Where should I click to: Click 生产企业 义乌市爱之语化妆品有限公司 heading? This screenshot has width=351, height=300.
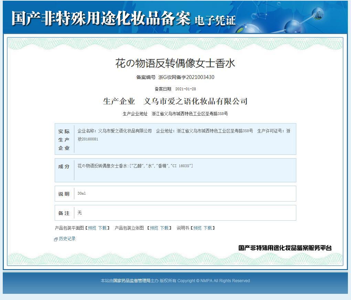[x=175, y=101]
